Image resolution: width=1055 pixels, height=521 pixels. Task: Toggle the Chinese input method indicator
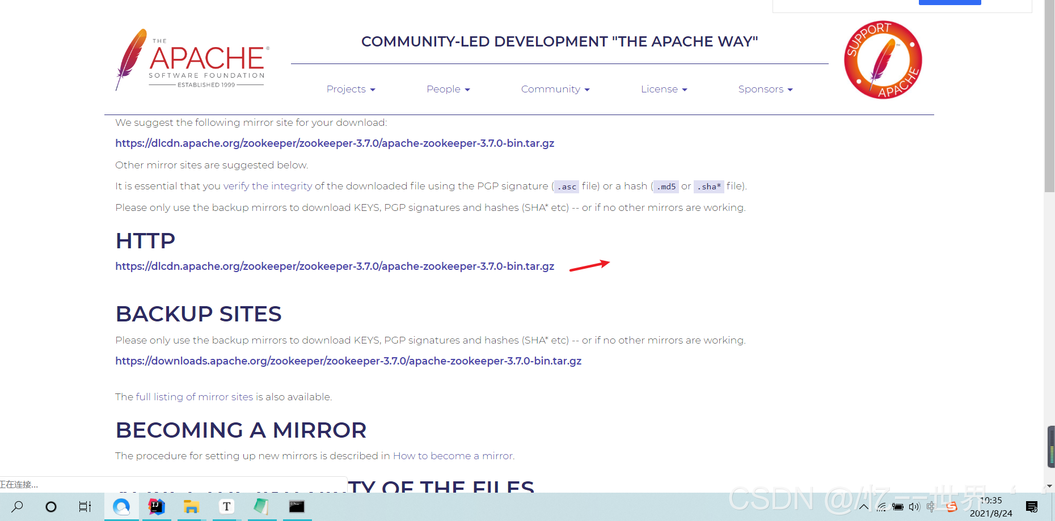(931, 507)
